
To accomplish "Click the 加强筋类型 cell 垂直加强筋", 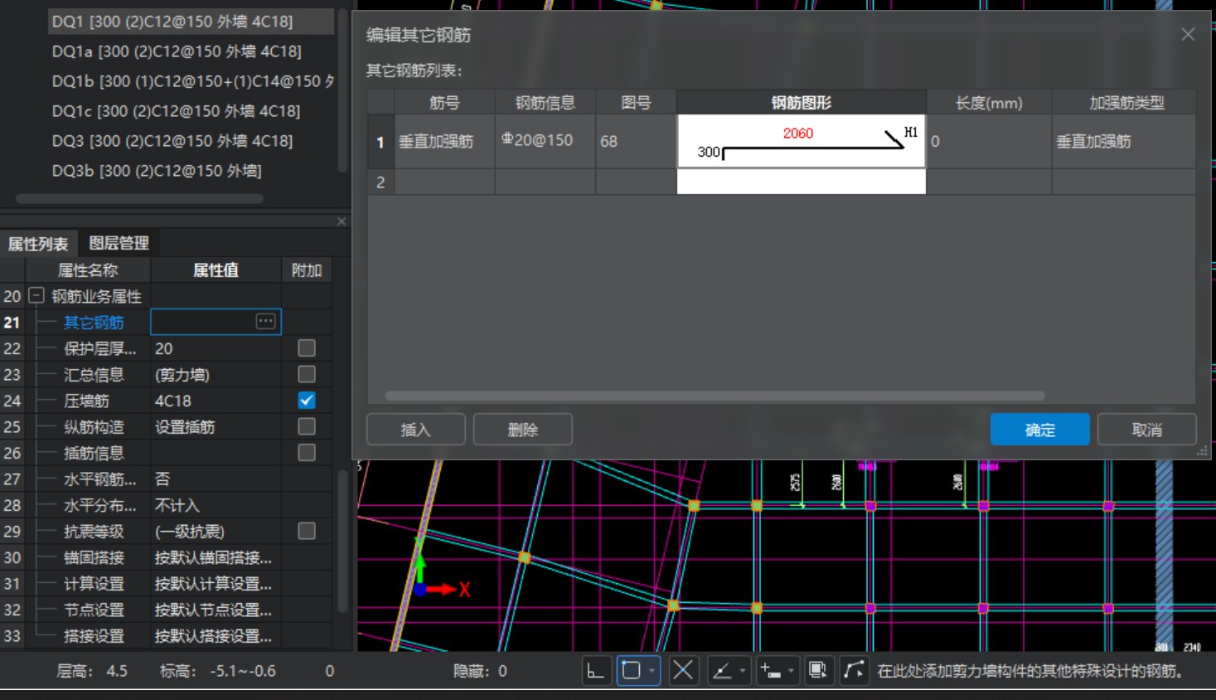I will [1124, 142].
